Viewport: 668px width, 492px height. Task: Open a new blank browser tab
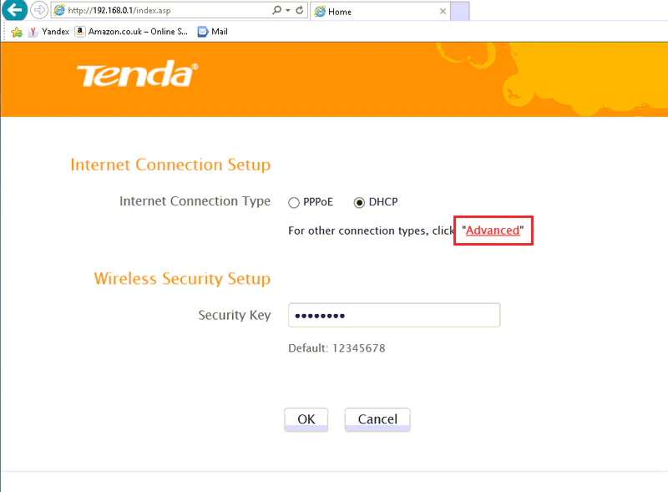tap(460, 11)
